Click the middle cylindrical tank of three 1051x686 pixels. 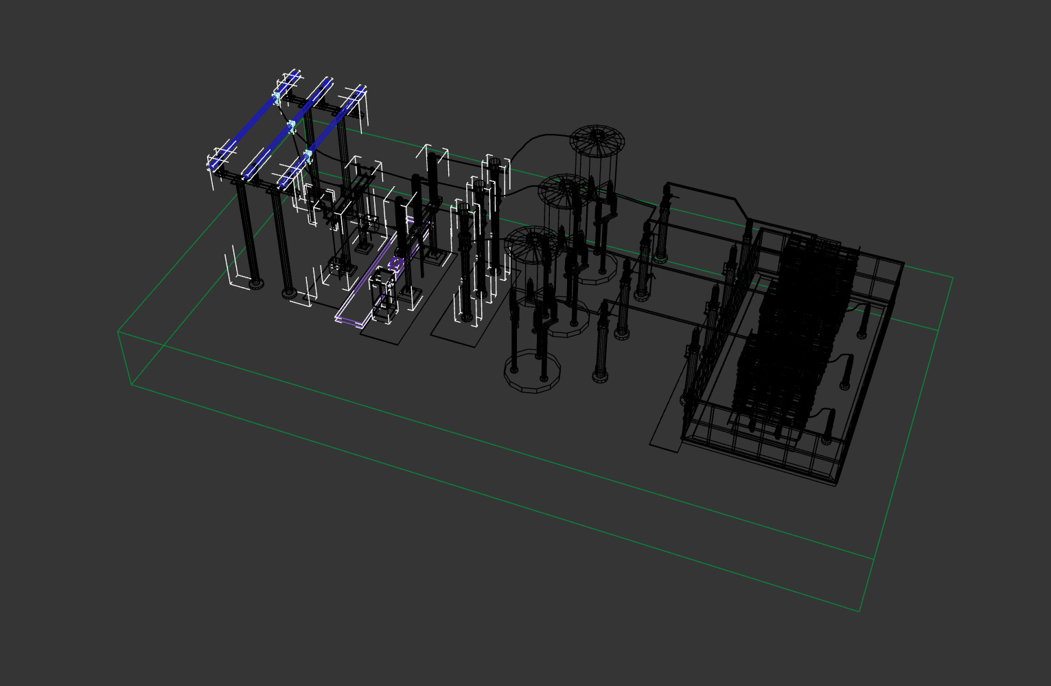coord(564,191)
